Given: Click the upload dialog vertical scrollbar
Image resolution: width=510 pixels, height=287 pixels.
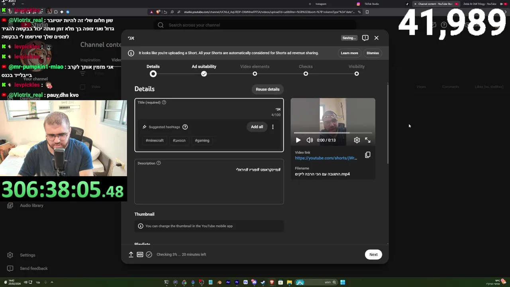Looking at the screenshot, I should (388, 124).
